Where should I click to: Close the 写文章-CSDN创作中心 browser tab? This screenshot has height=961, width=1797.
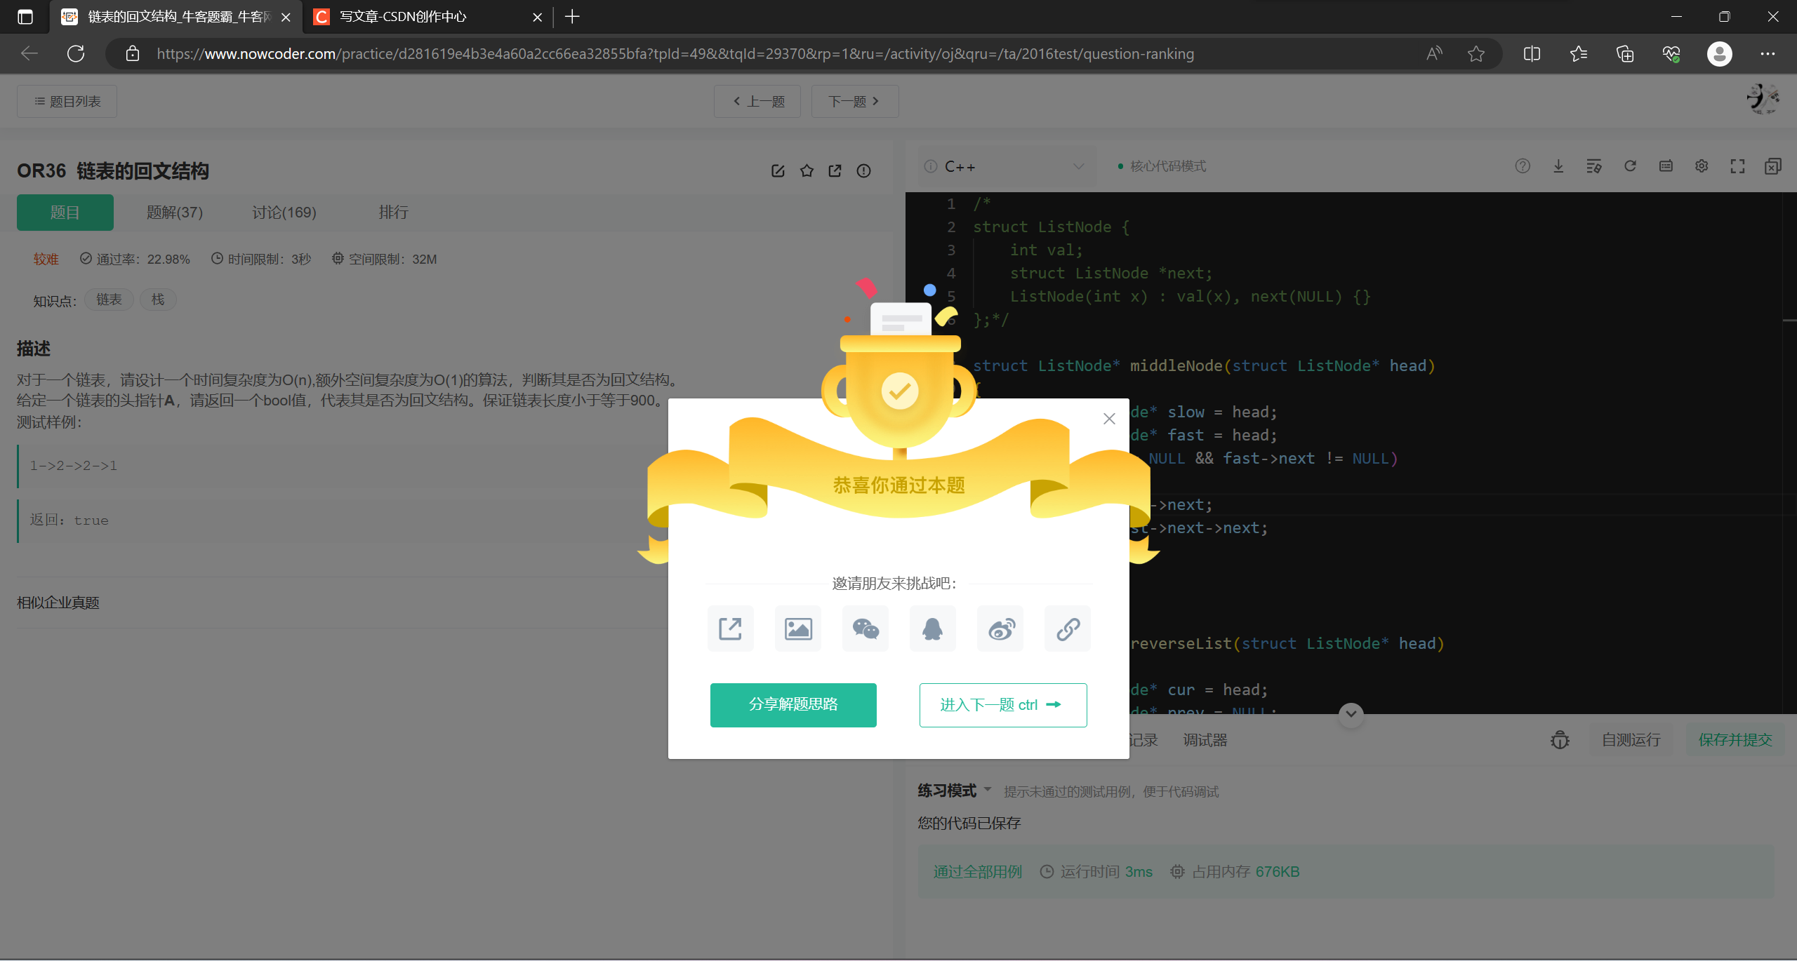538,17
